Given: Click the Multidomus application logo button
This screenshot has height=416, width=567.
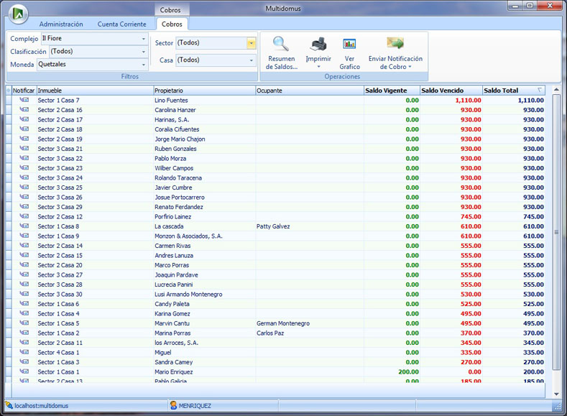Looking at the screenshot, I should 17,14.
